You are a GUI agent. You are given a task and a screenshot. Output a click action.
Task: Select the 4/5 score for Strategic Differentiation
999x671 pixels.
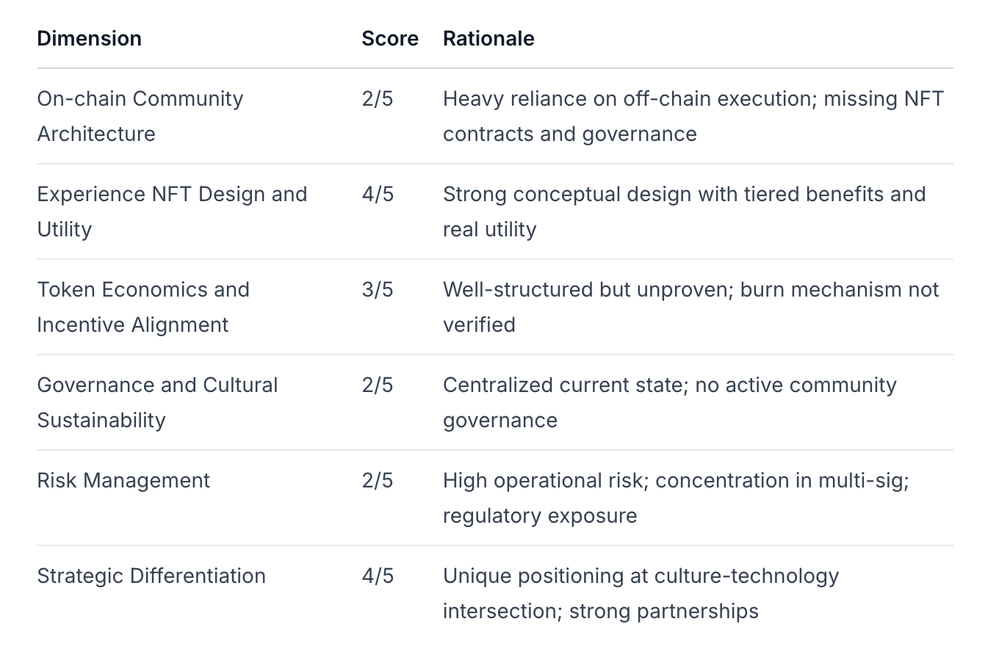[x=378, y=576]
